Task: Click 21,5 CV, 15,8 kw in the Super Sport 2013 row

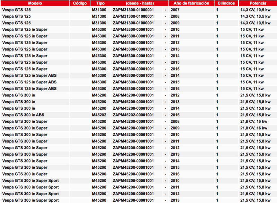Action: click(255, 200)
